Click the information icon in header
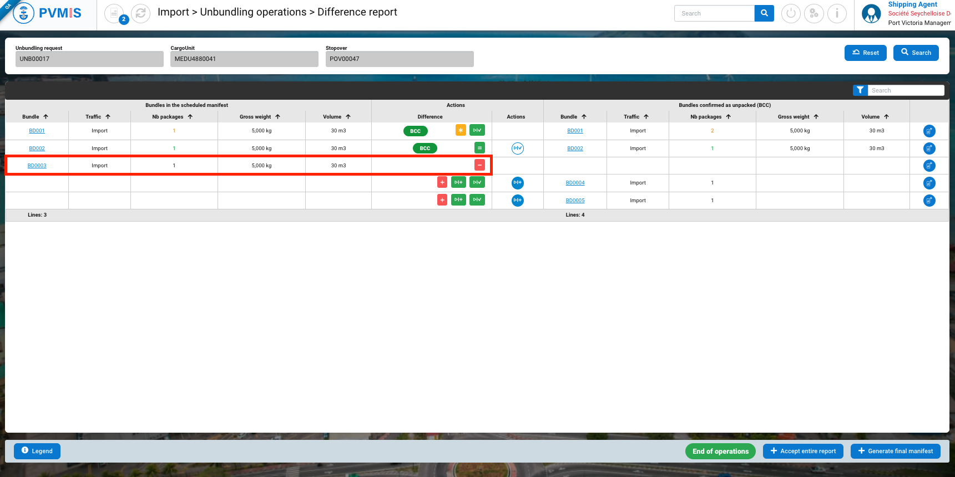The height and width of the screenshot is (477, 955). [x=837, y=13]
